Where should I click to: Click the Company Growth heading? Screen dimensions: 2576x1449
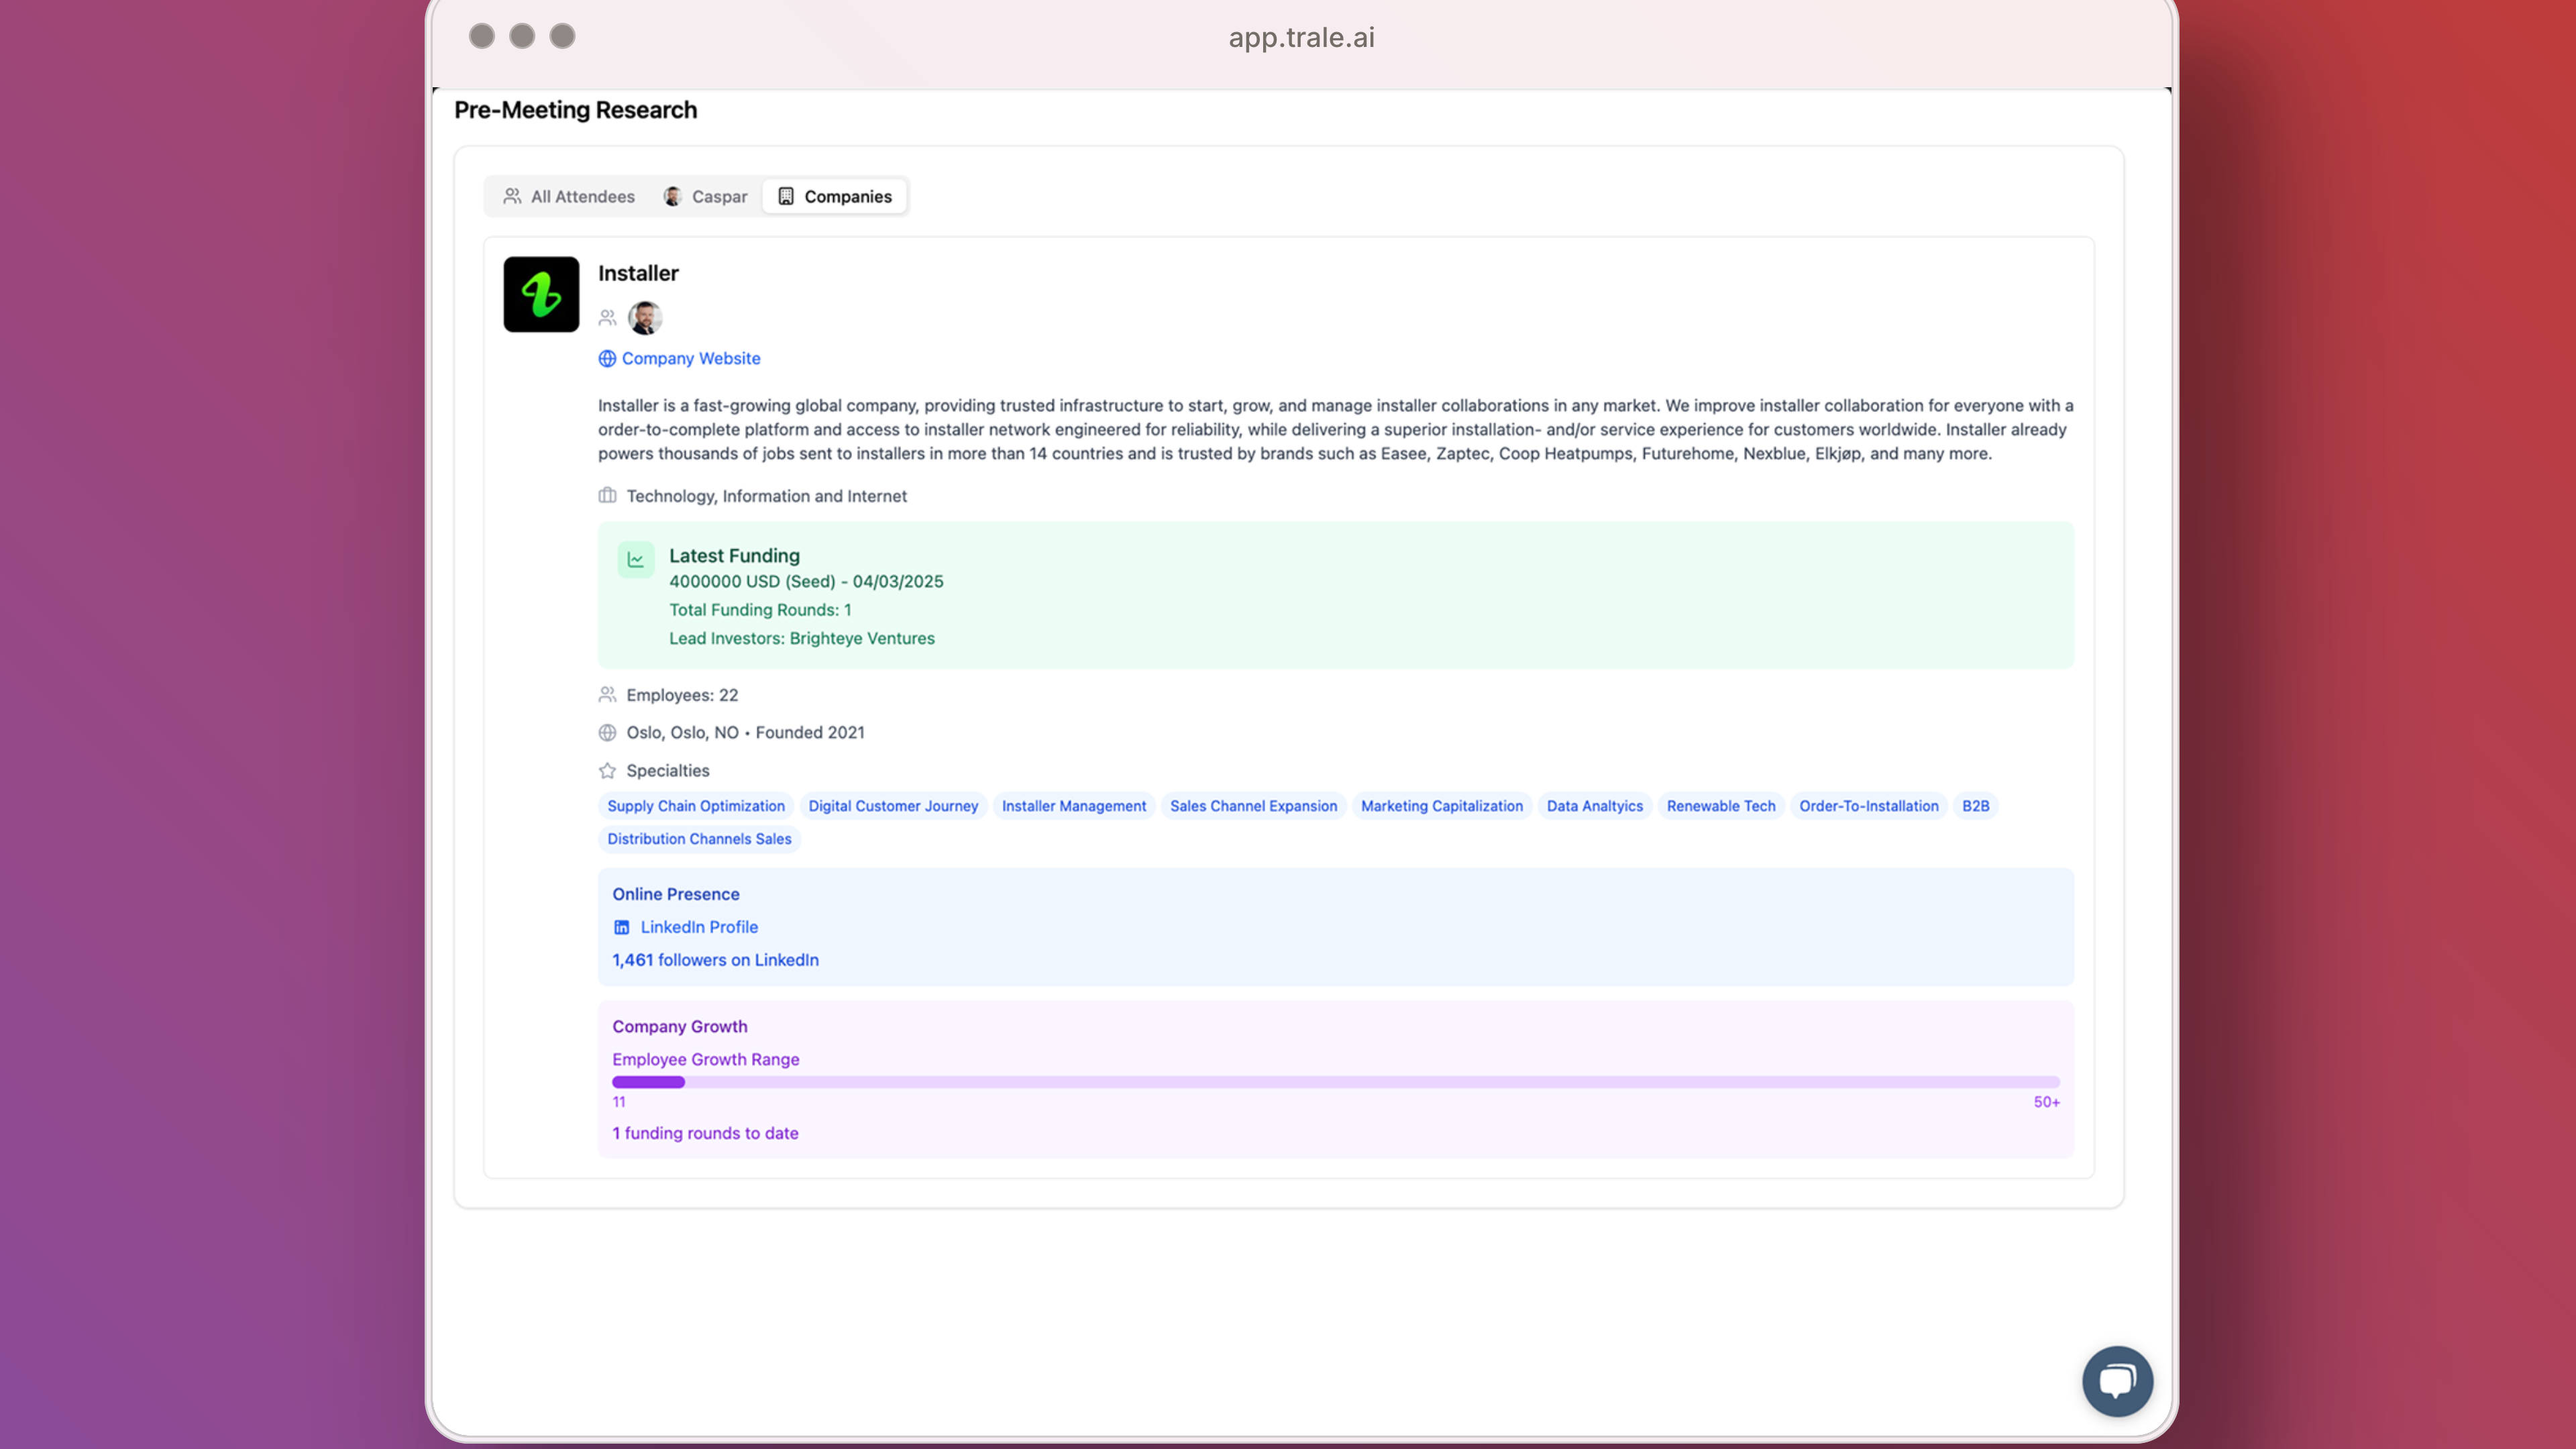click(679, 1026)
